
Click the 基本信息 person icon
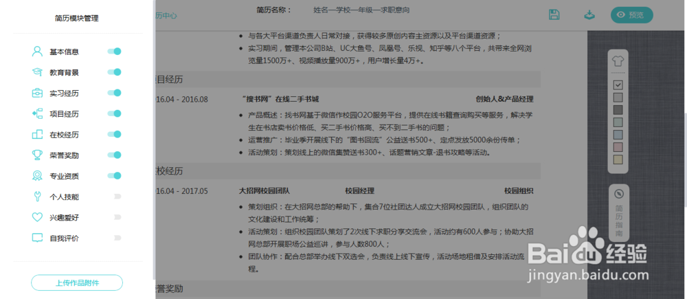(x=37, y=52)
